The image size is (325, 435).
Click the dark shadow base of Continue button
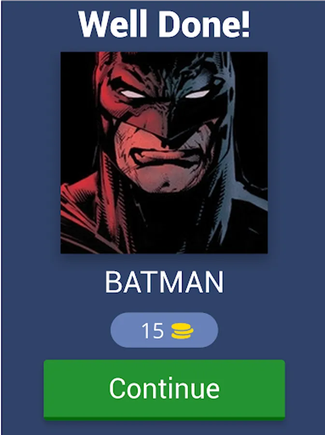(164, 419)
